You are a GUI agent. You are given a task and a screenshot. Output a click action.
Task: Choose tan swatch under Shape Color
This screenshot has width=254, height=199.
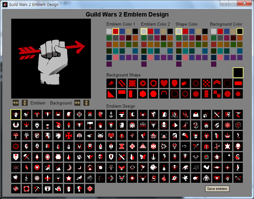199,31
